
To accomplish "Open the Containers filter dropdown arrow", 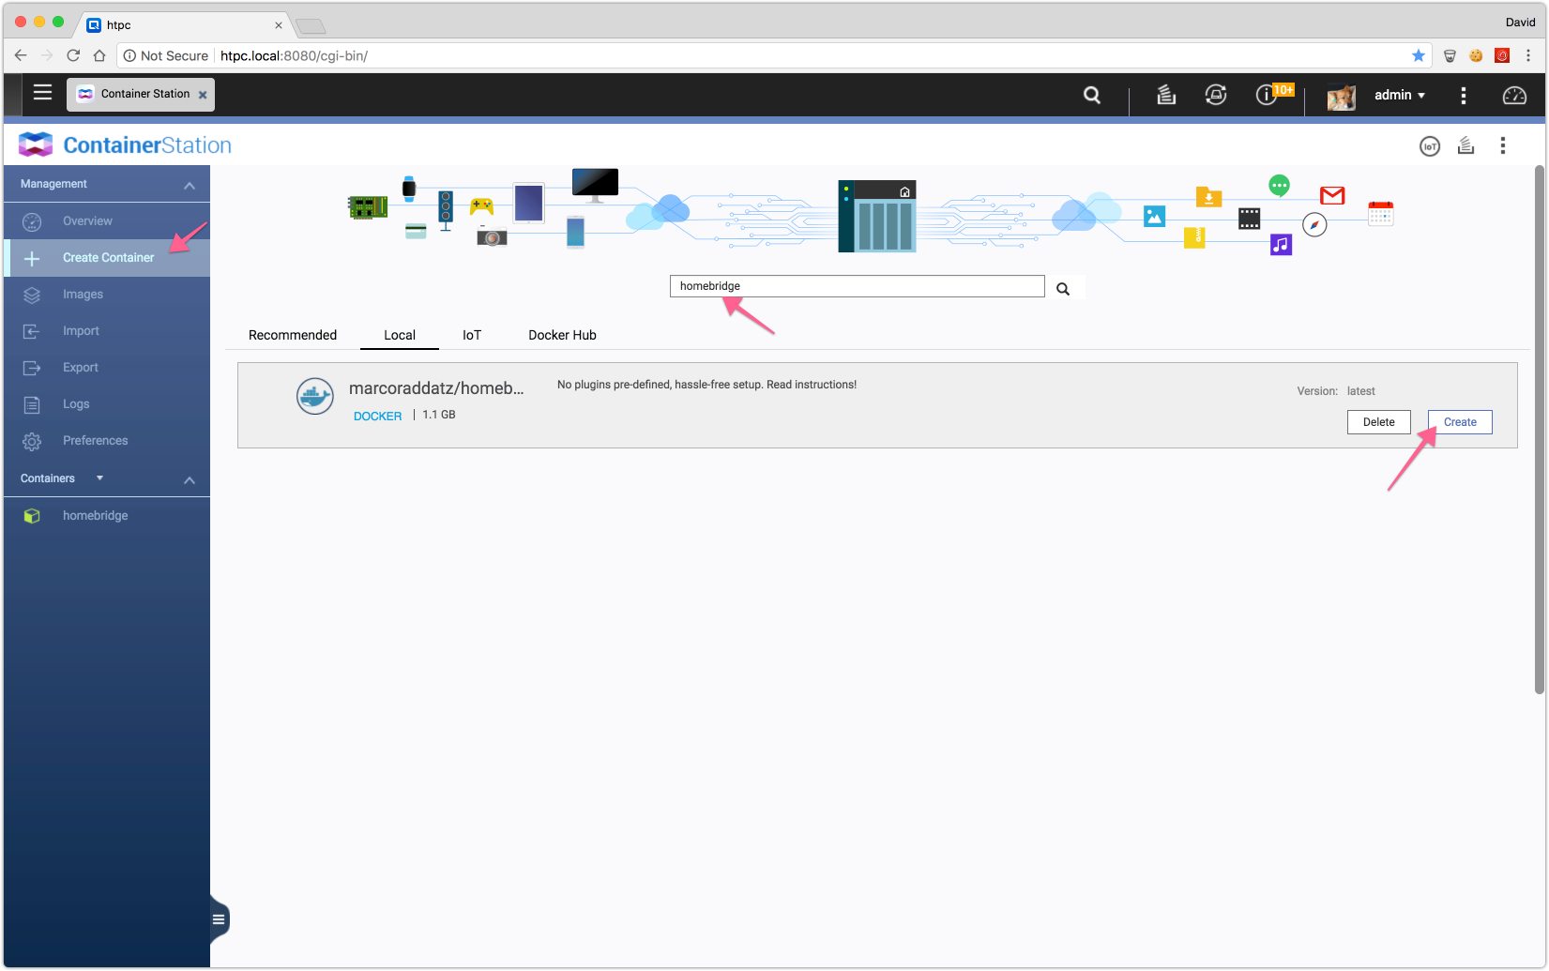I will tap(99, 478).
